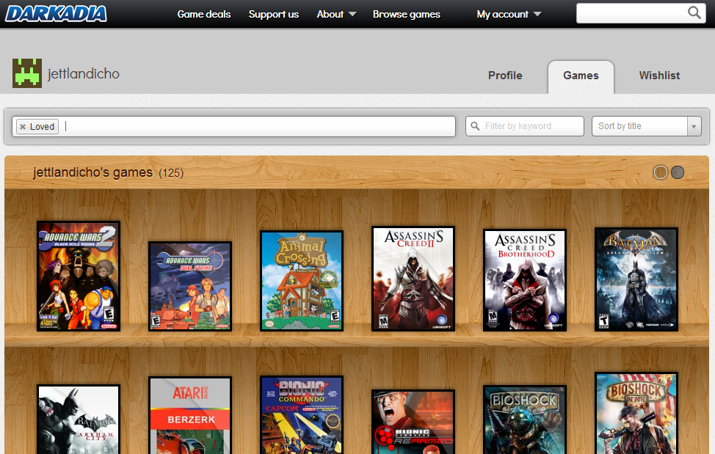Select the Games tab
The width and height of the screenshot is (715, 454).
point(581,76)
